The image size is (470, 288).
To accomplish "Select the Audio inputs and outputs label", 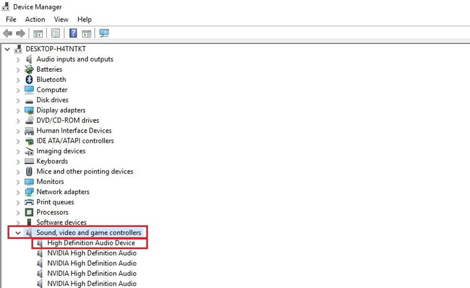I will [x=75, y=59].
